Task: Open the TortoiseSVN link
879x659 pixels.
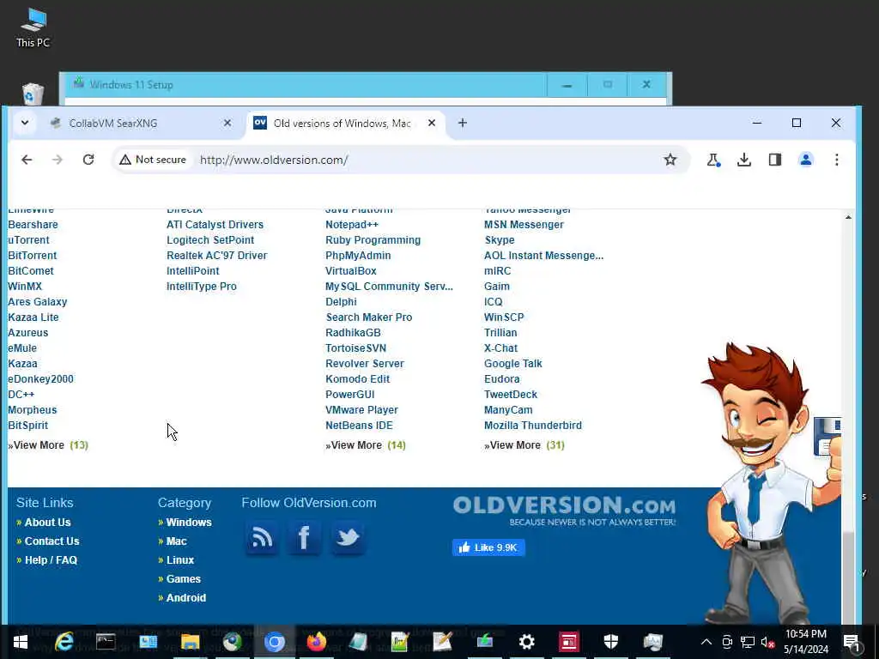Action: 356,348
